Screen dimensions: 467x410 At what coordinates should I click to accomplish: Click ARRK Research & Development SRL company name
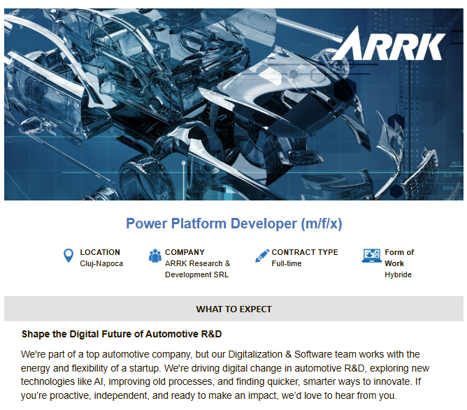(x=197, y=269)
